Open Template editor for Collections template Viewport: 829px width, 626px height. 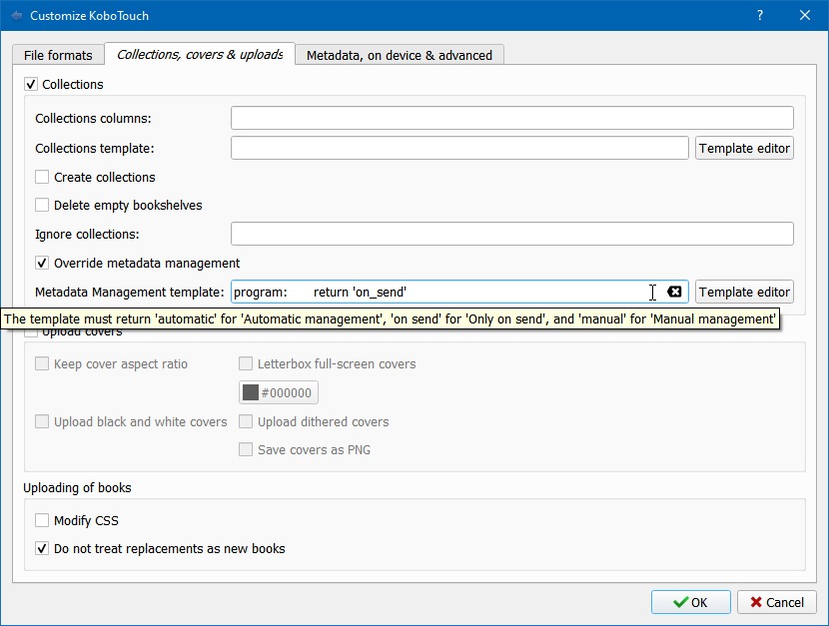[x=744, y=148]
